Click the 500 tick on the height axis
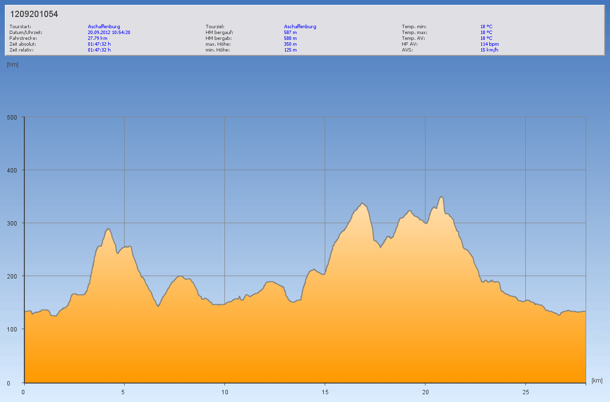 pos(12,117)
